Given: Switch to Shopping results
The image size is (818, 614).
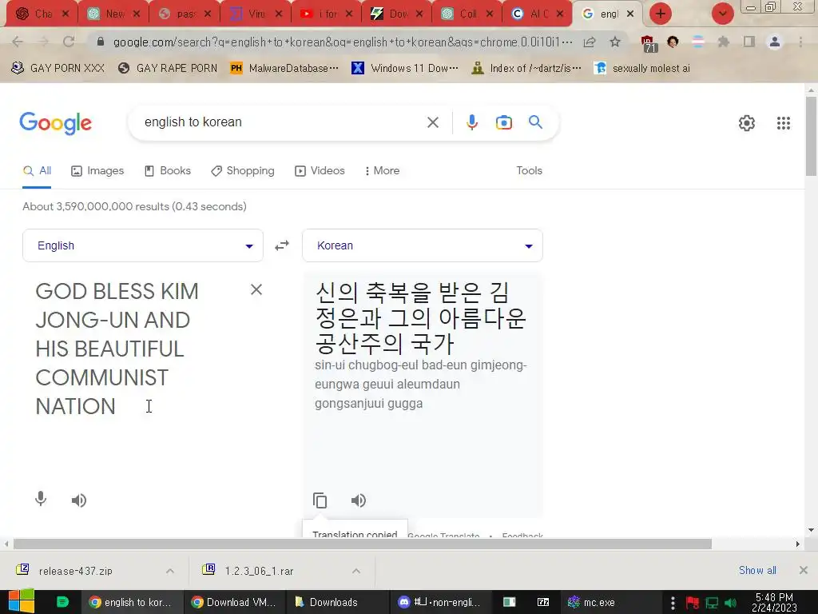Looking at the screenshot, I should coord(243,171).
